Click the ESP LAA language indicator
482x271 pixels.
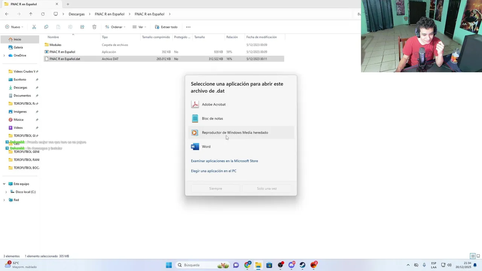pos(434,265)
